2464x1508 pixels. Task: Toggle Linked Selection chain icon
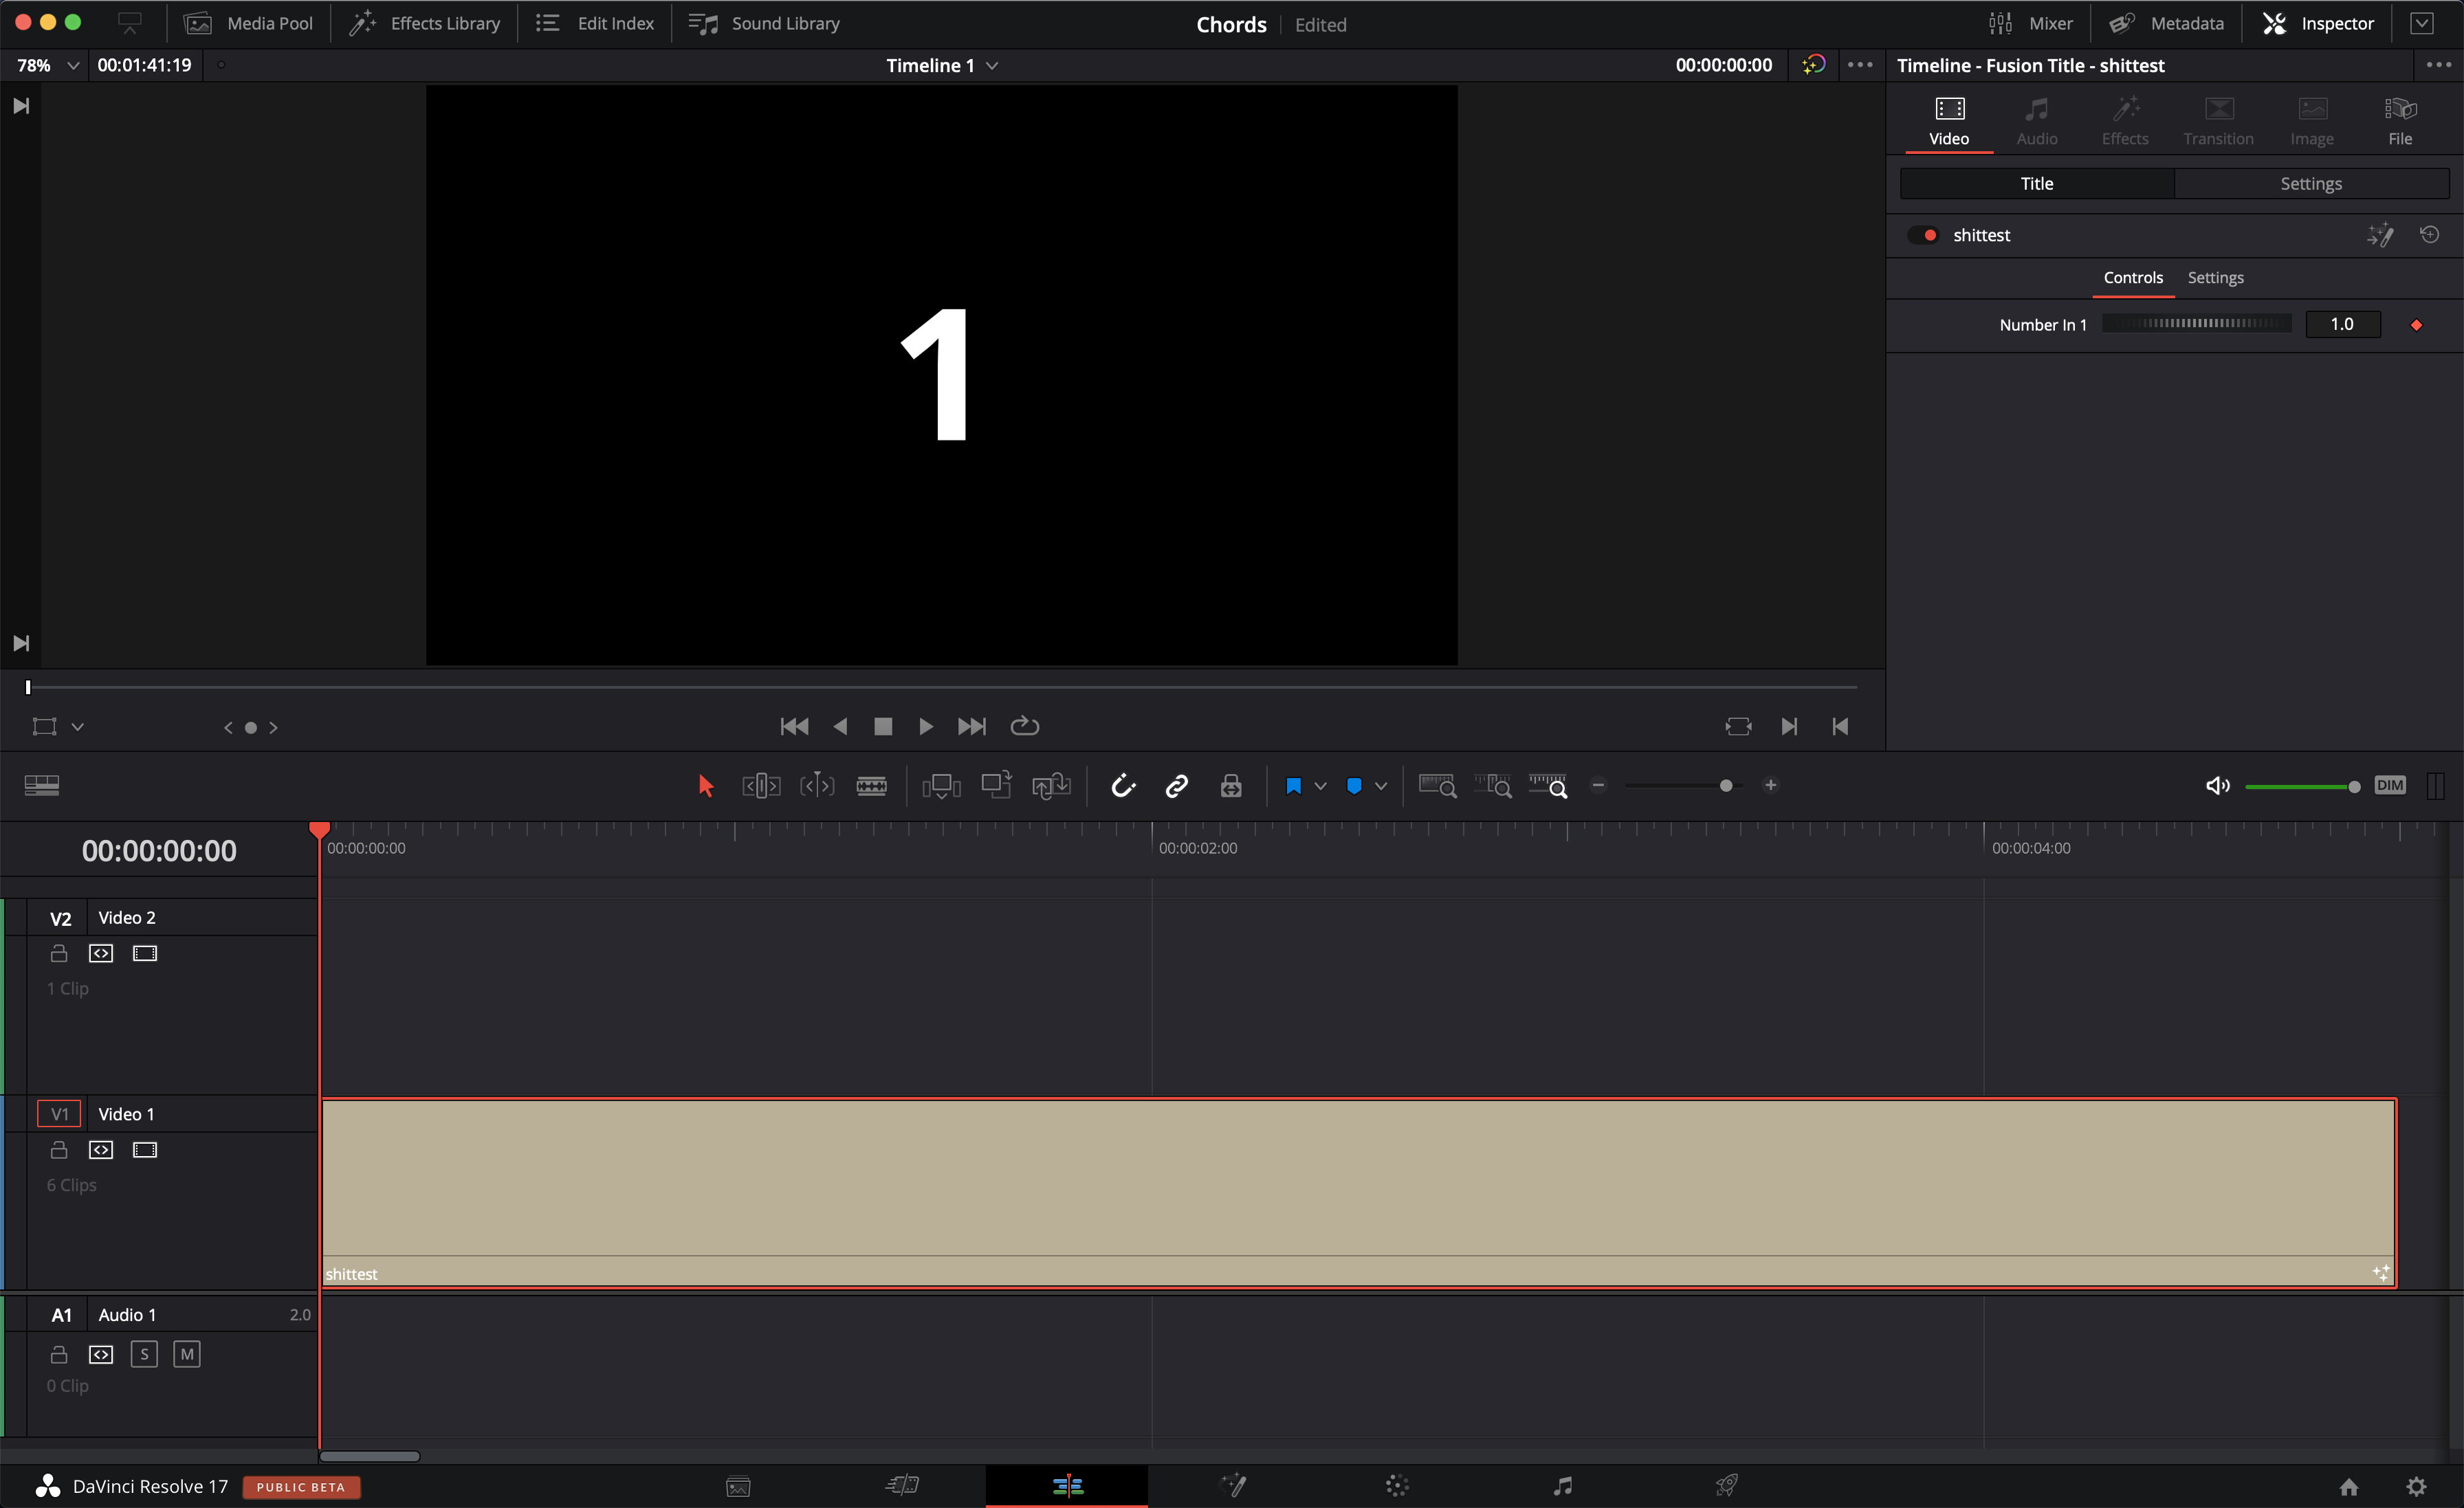click(x=1177, y=786)
